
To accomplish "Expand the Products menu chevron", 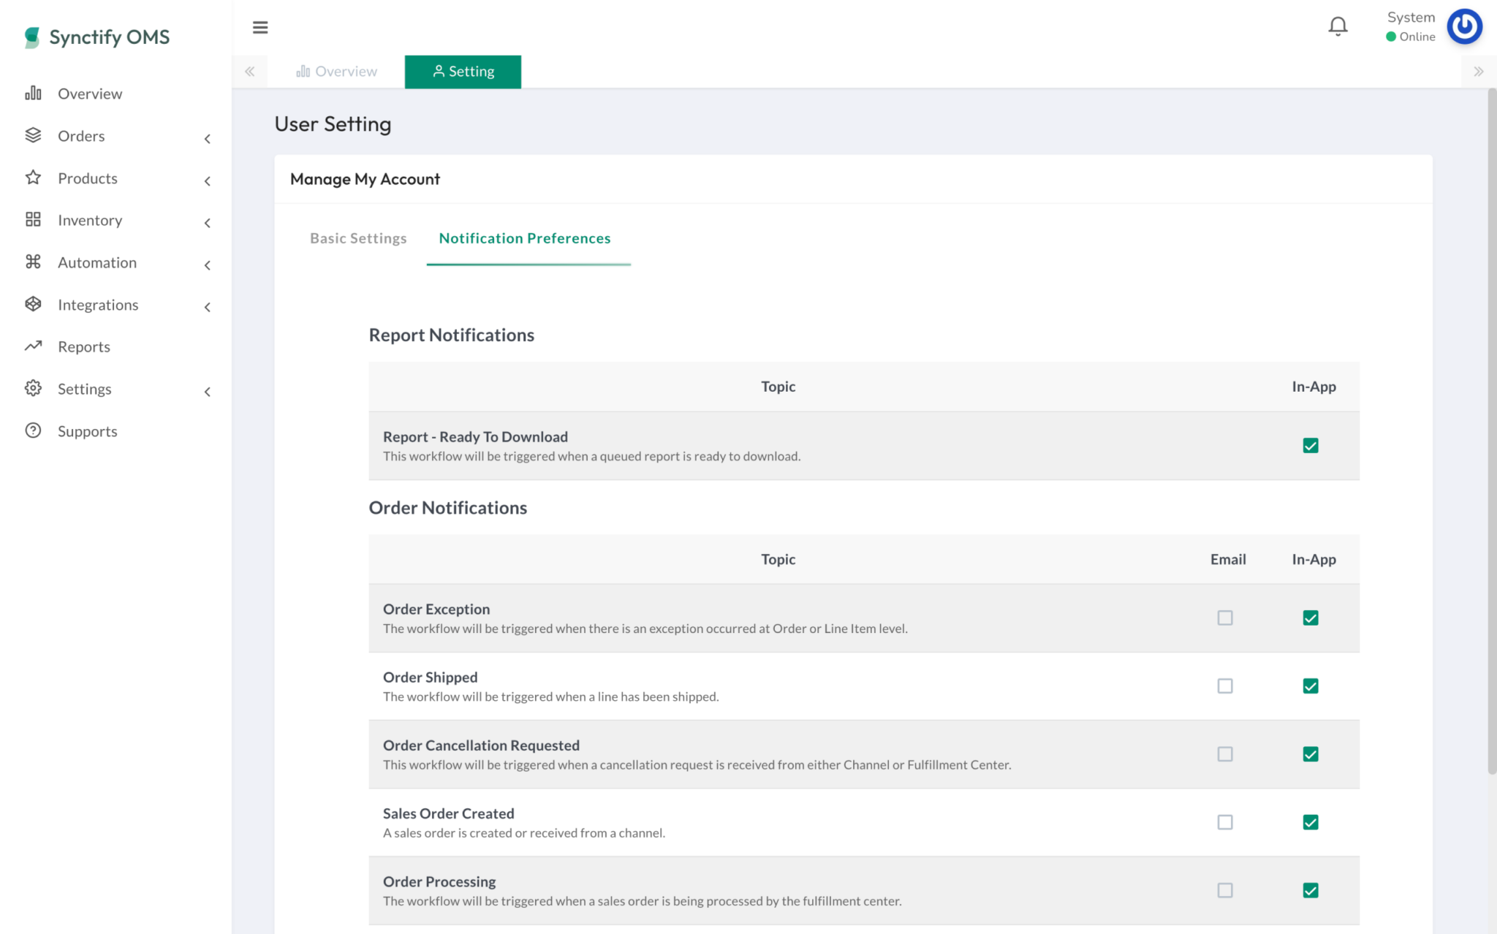I will tap(208, 181).
